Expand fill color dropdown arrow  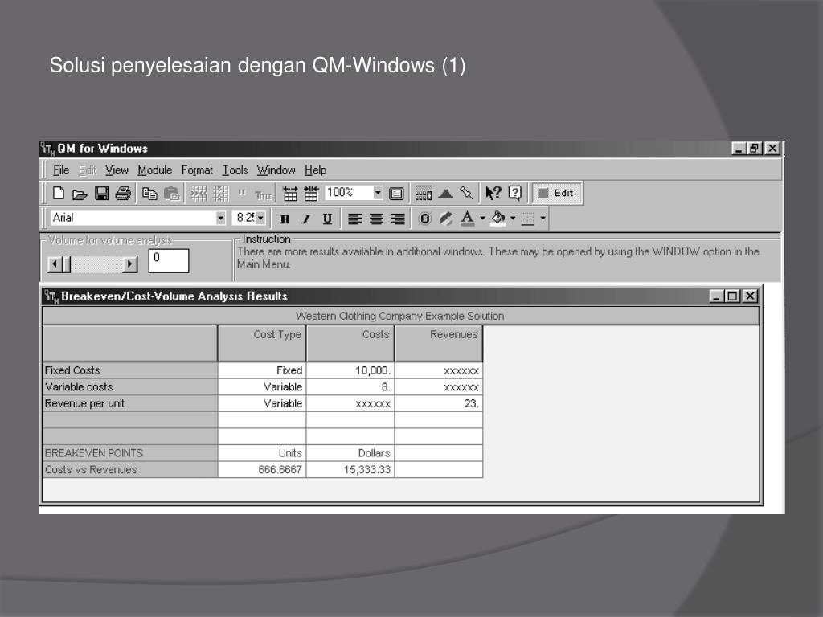[513, 219]
